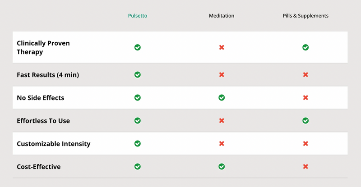The image size is (361, 187).
Task: Open the Pulsetto column header
Action: click(x=138, y=16)
